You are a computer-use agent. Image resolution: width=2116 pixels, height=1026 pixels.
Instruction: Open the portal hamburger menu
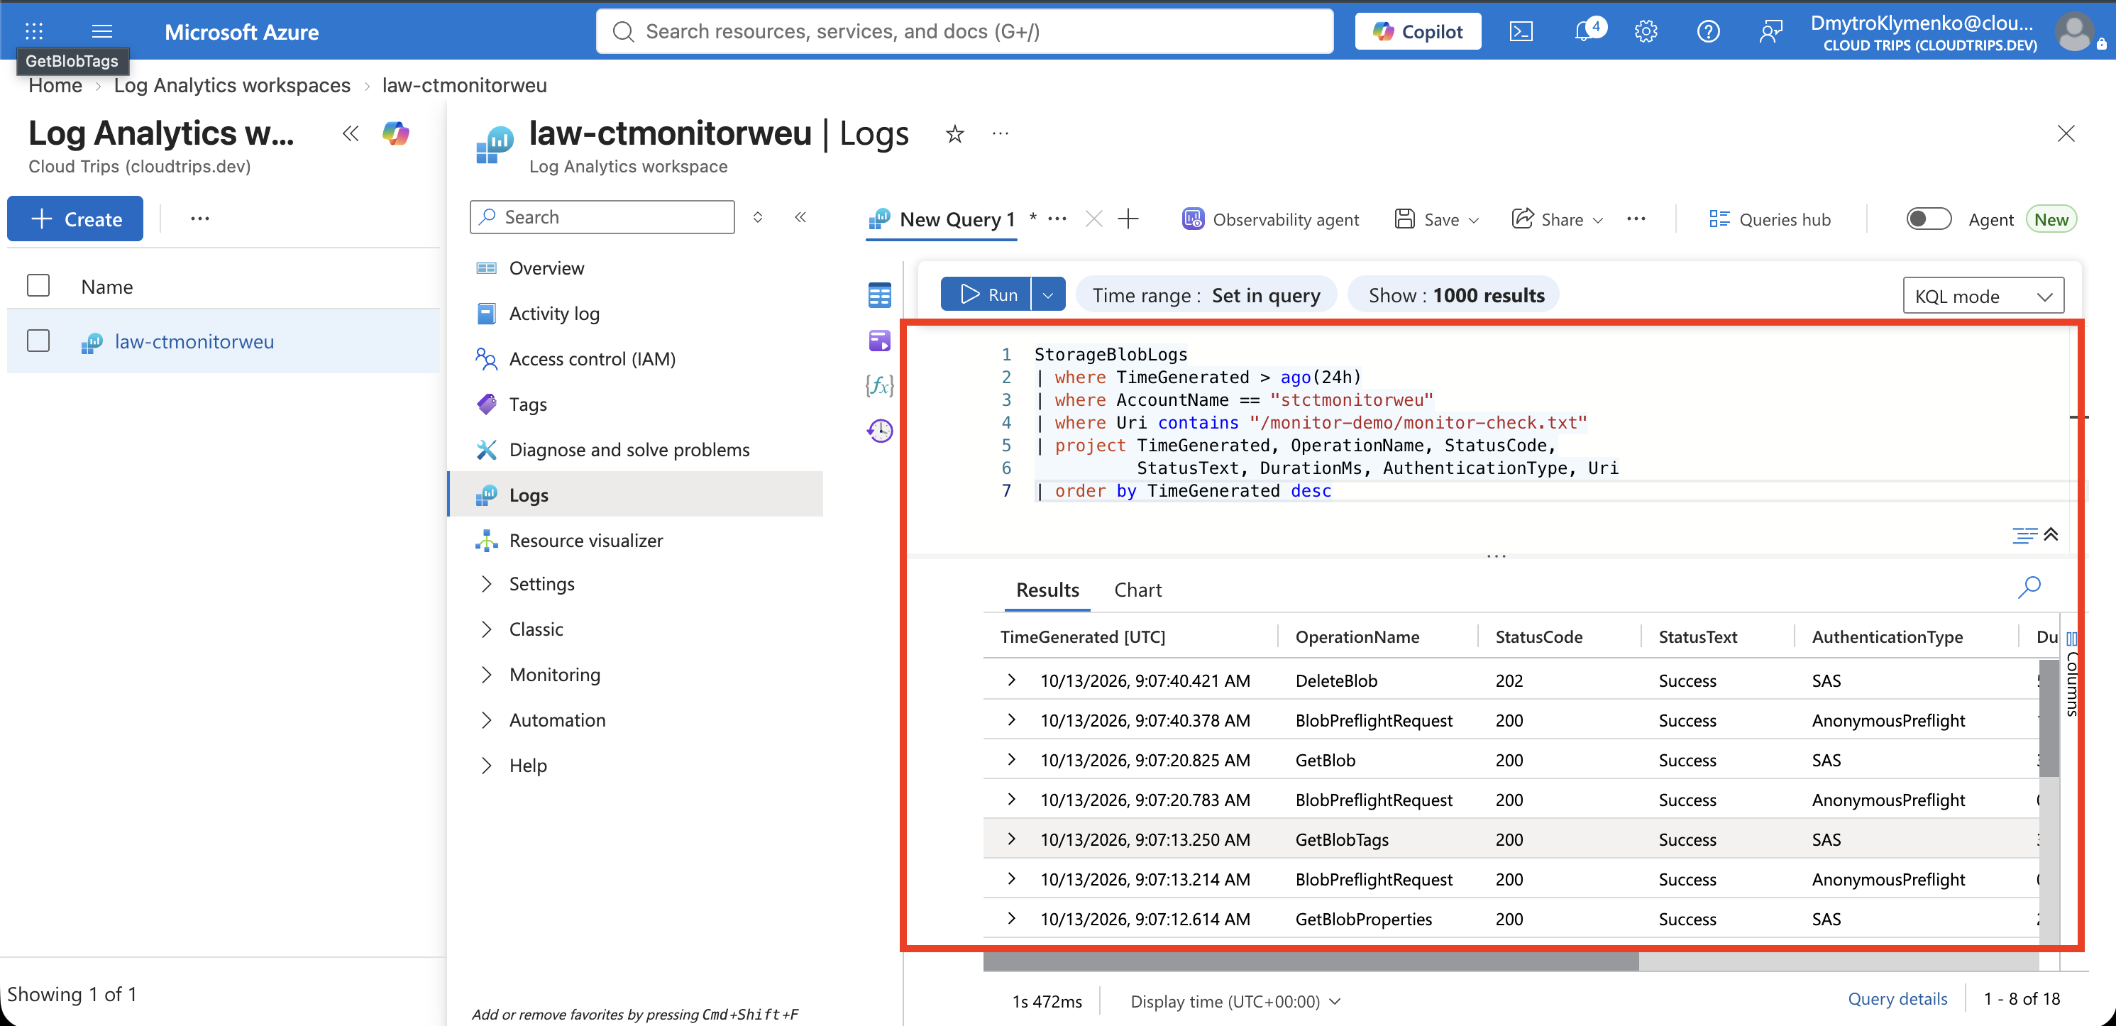point(102,31)
